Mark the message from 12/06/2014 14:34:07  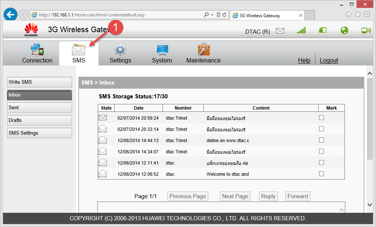tap(322, 151)
